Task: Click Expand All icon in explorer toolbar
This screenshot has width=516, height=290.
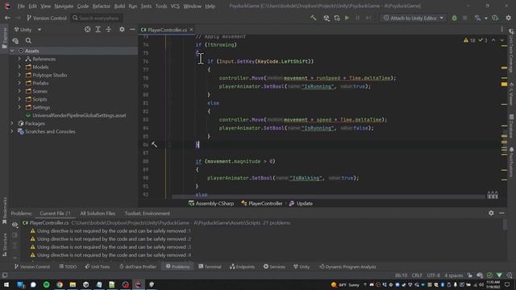Action: point(98,30)
